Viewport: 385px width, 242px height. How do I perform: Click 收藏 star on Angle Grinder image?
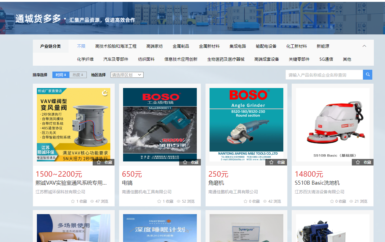click(x=272, y=162)
